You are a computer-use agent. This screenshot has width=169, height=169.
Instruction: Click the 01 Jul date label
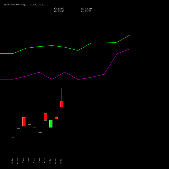tap(50, 161)
